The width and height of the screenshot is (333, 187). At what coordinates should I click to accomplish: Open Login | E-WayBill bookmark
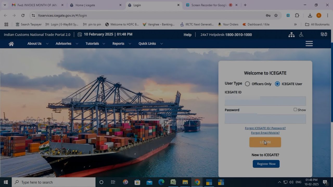(x=62, y=24)
